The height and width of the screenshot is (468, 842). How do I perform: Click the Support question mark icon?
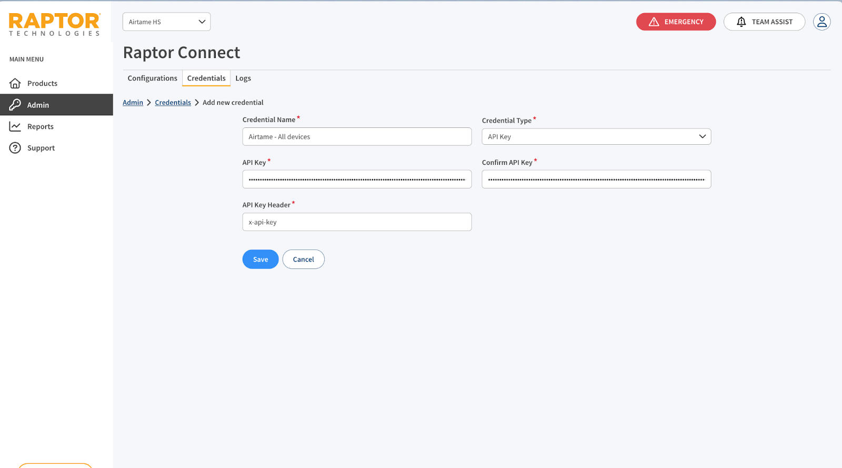click(x=15, y=148)
